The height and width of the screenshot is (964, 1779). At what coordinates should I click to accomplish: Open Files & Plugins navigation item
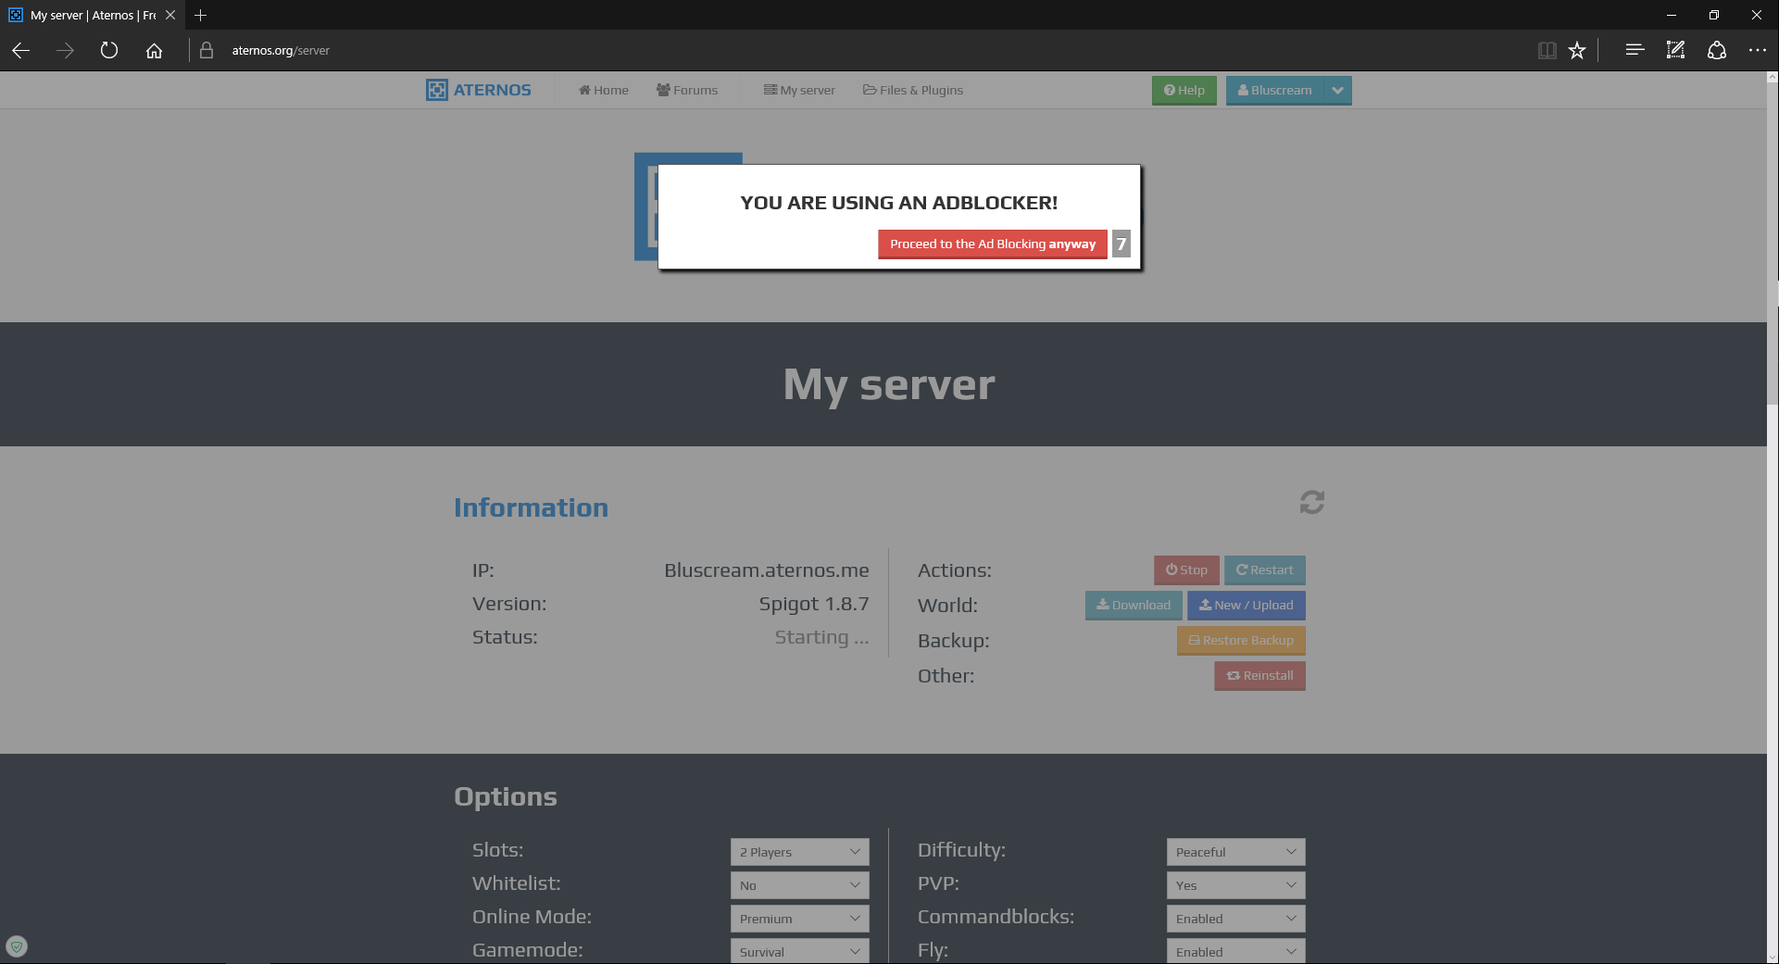pyautogui.click(x=913, y=90)
